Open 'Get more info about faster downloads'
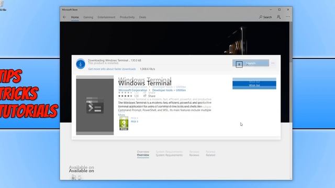 coord(112,69)
